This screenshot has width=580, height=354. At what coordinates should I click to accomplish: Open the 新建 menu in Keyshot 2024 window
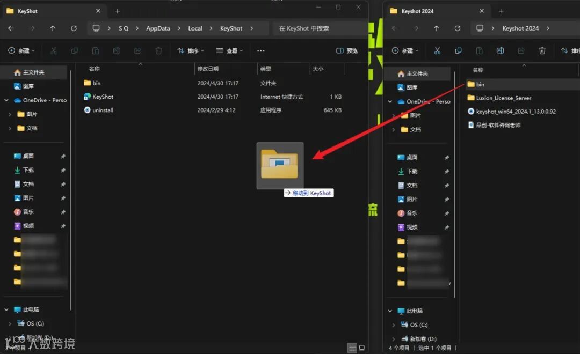[405, 50]
